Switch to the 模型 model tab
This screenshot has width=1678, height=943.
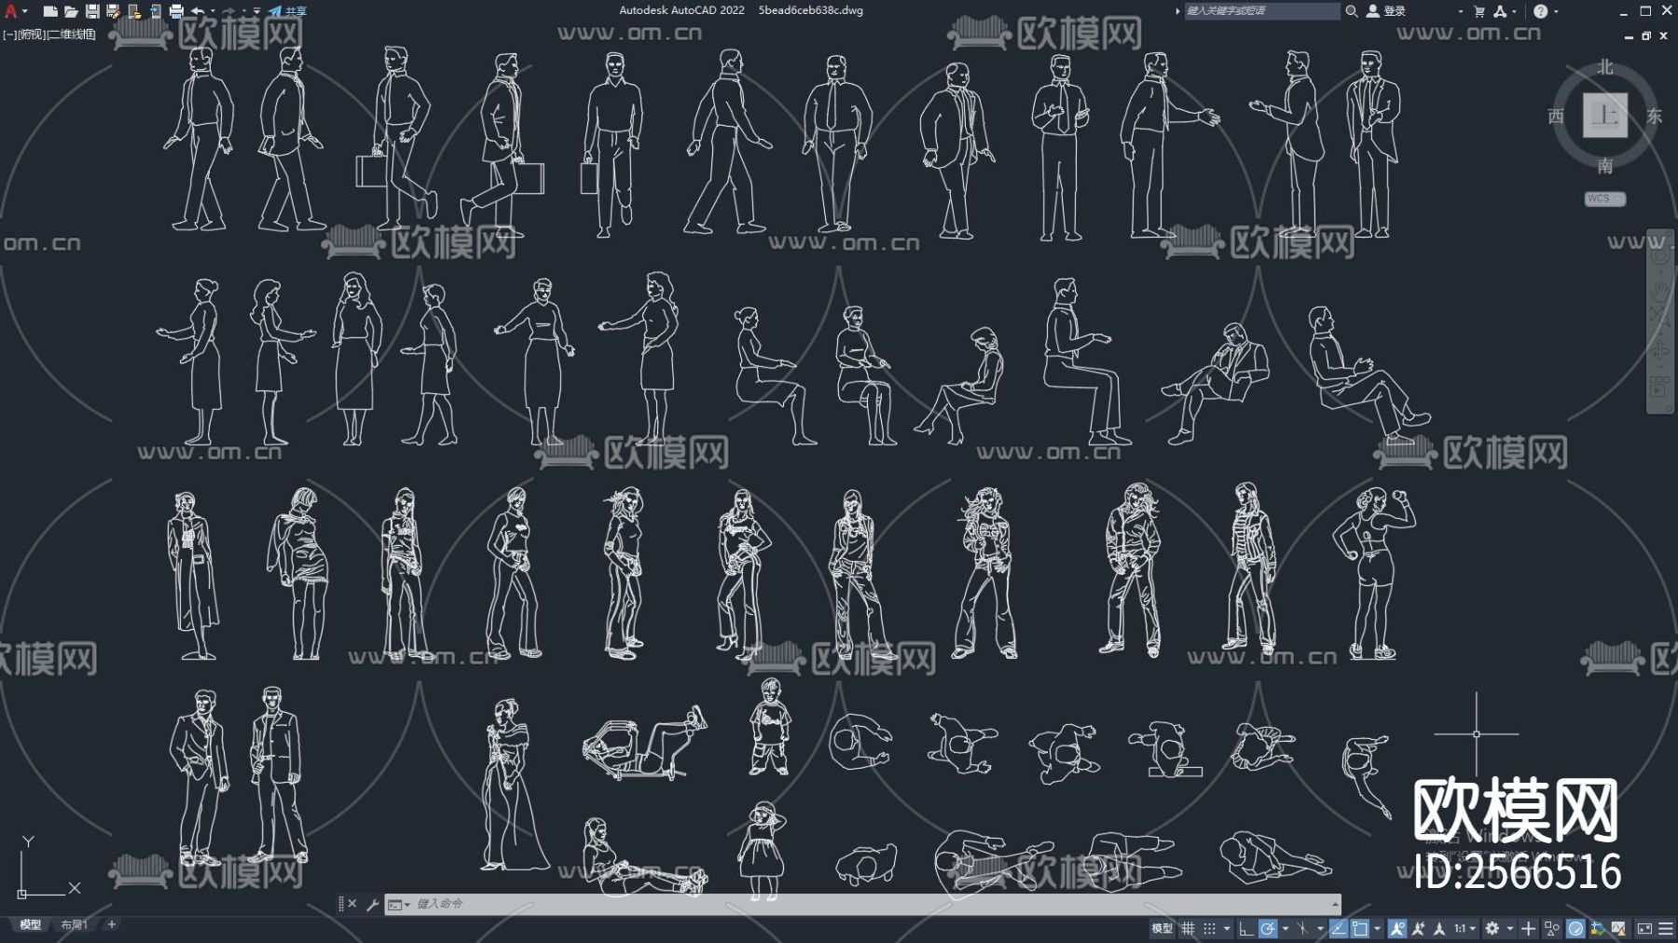31,924
